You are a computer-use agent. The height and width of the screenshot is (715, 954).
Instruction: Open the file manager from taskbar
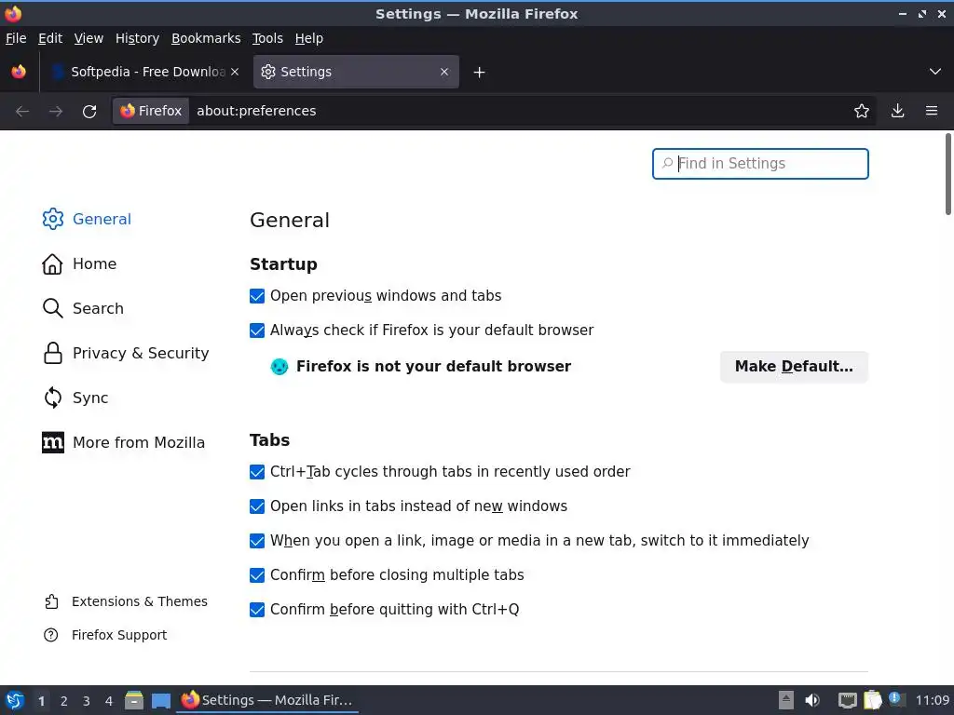(134, 700)
